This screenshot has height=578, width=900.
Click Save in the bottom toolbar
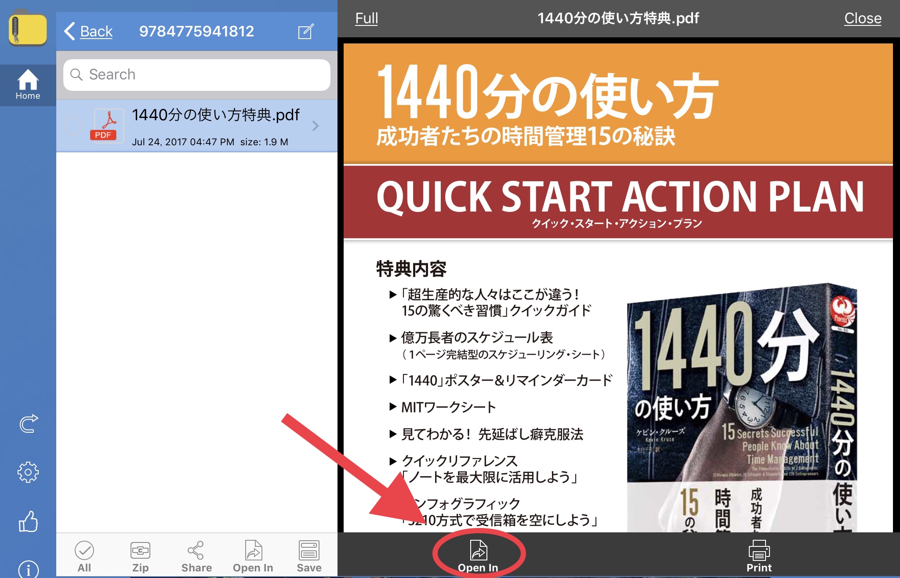309,556
